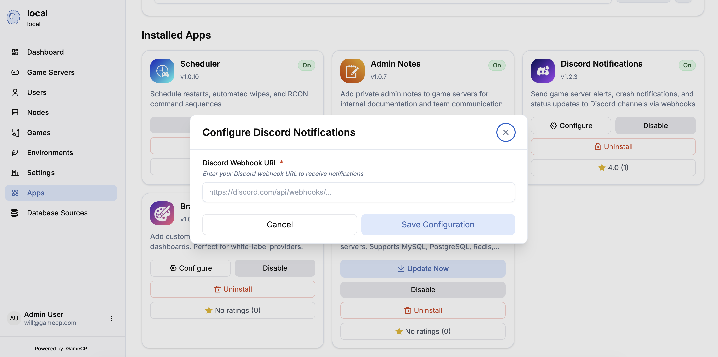Viewport: 718px width, 357px height.
Task: Click the Admin Notes app icon
Action: tap(352, 71)
